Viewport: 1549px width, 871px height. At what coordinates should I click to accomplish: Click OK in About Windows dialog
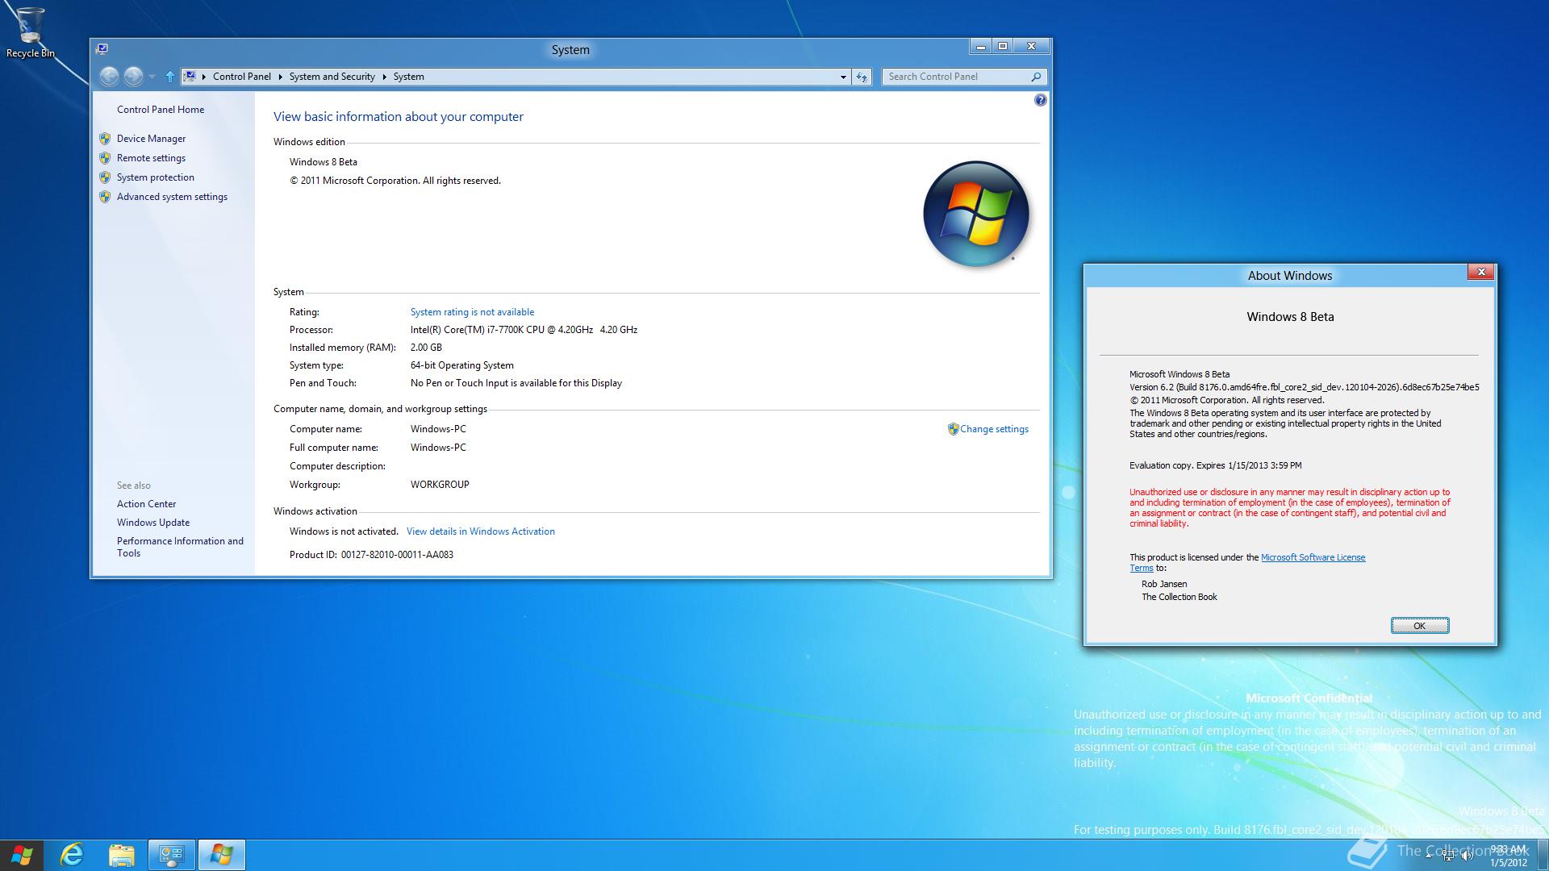[1419, 626]
